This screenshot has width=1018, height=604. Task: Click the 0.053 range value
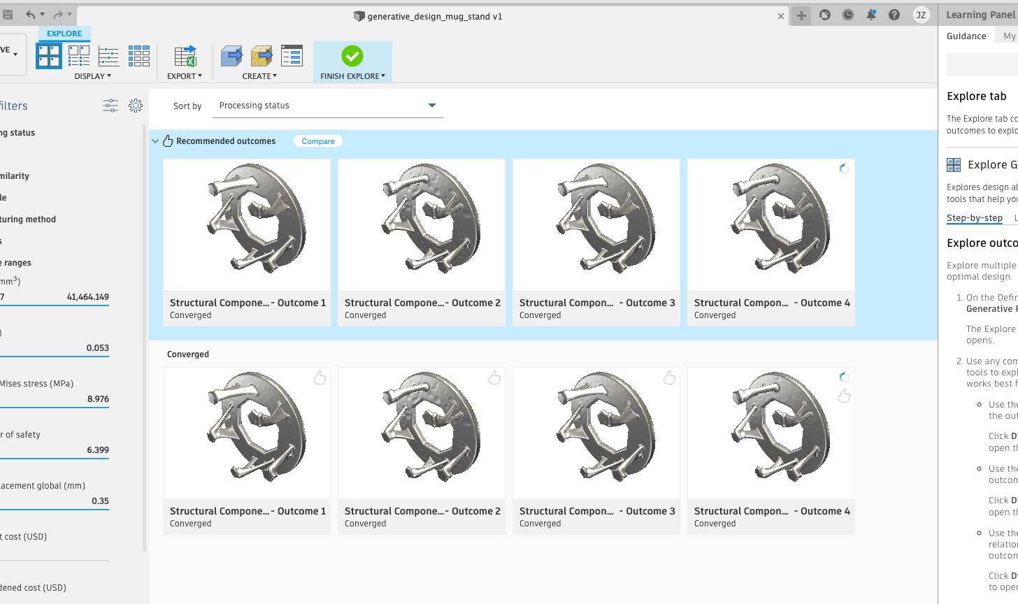pos(98,348)
